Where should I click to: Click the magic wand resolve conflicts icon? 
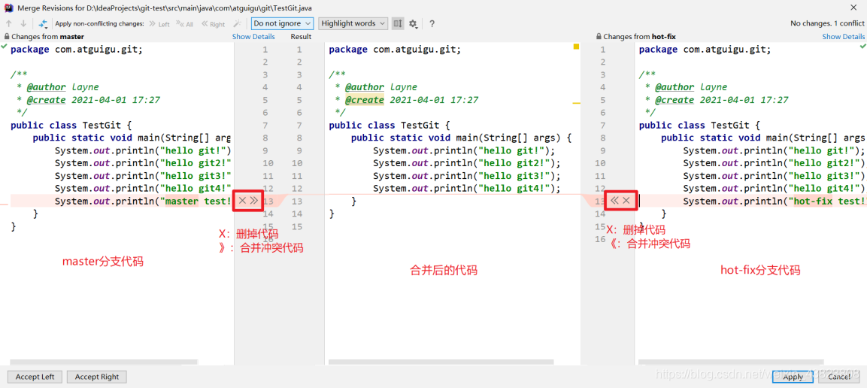237,24
